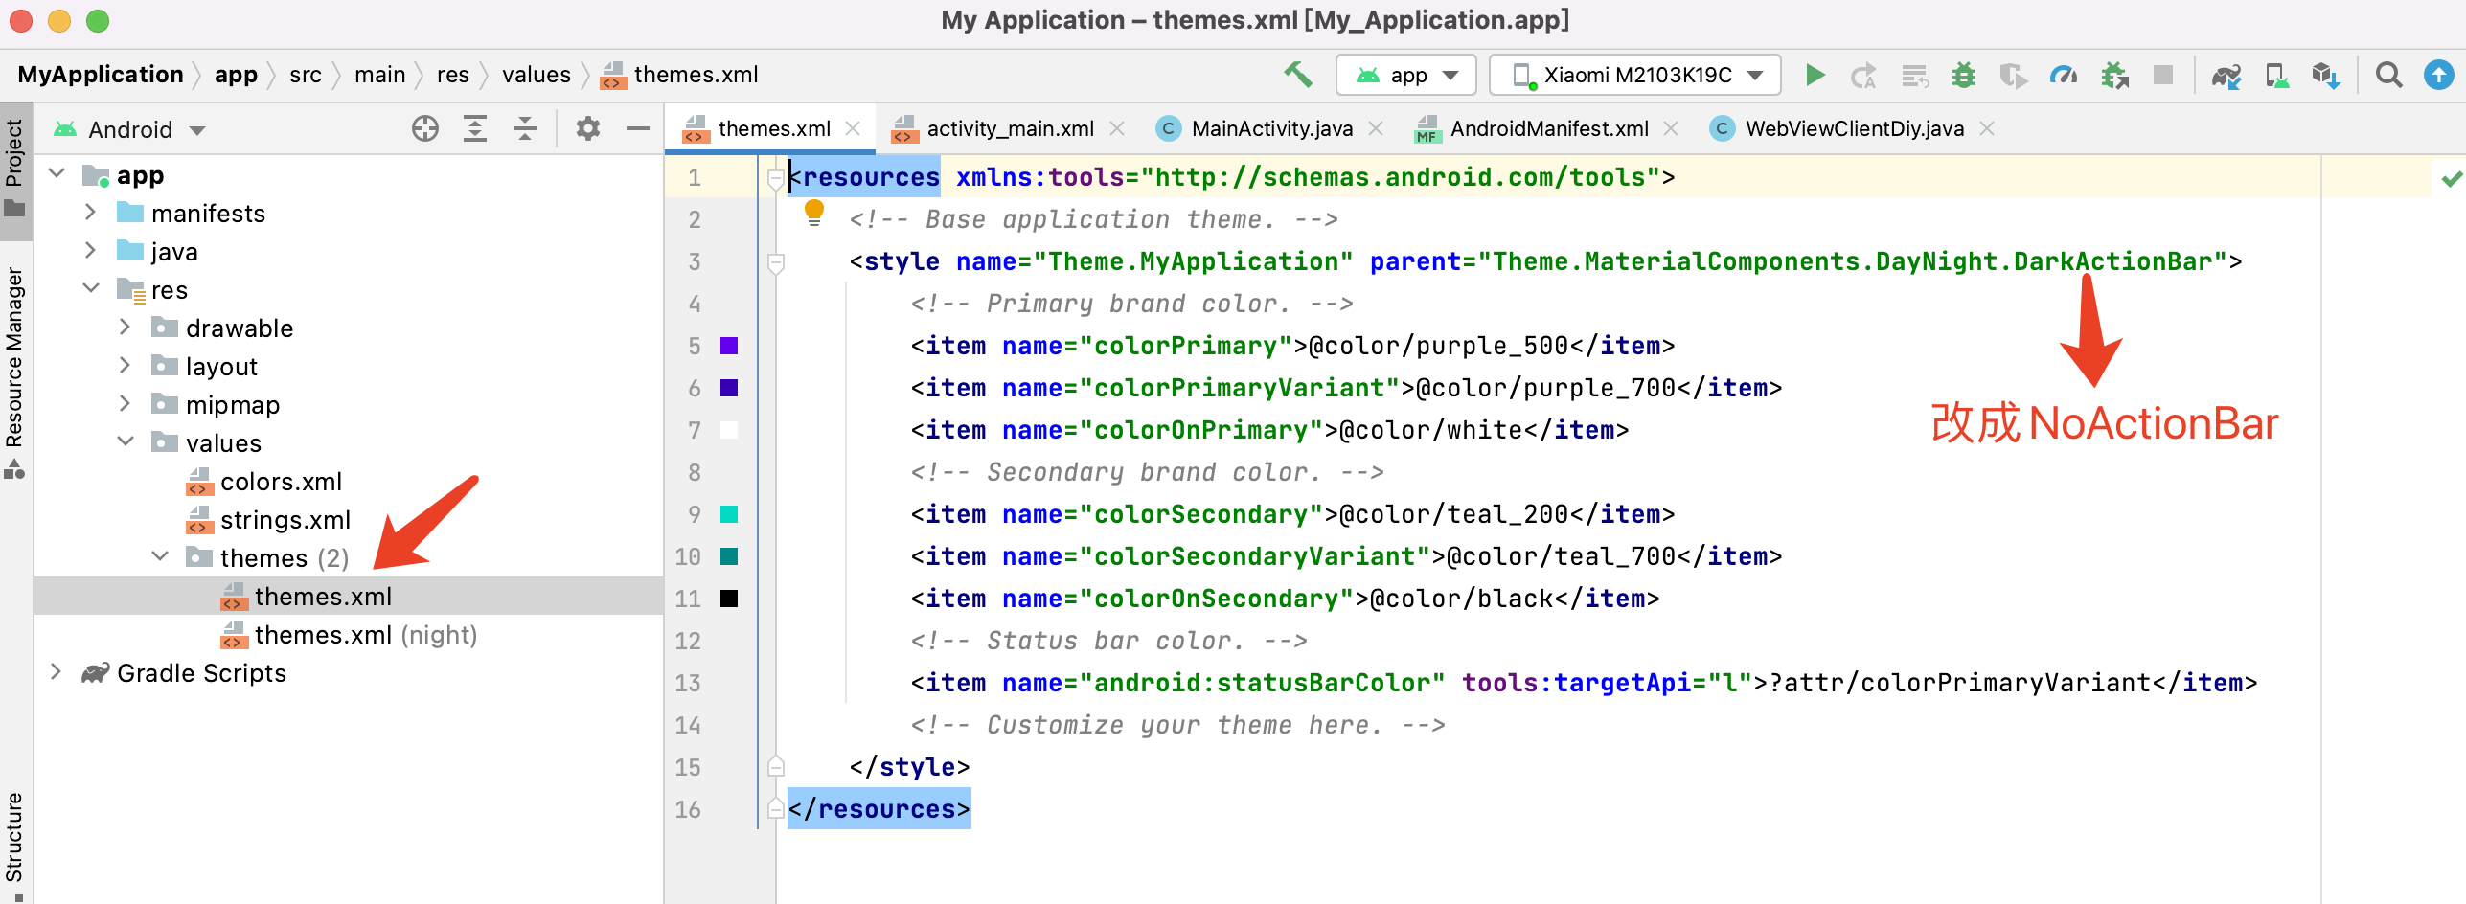Expand the Gradle Scripts tree node
The image size is (2466, 904).
click(57, 672)
